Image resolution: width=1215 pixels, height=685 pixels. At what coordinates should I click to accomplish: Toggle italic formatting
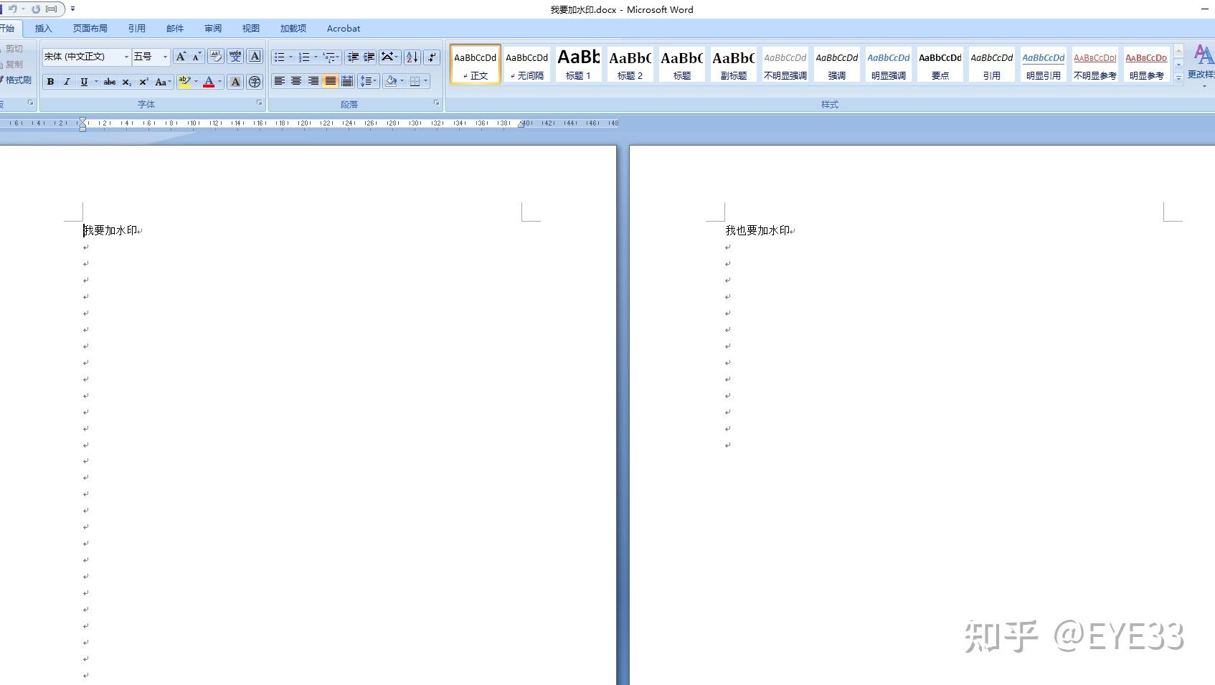67,82
